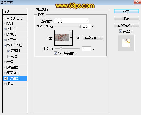This screenshot has width=141, height=115.
Task: Enable the 描边 checkbox
Action: [5, 84]
